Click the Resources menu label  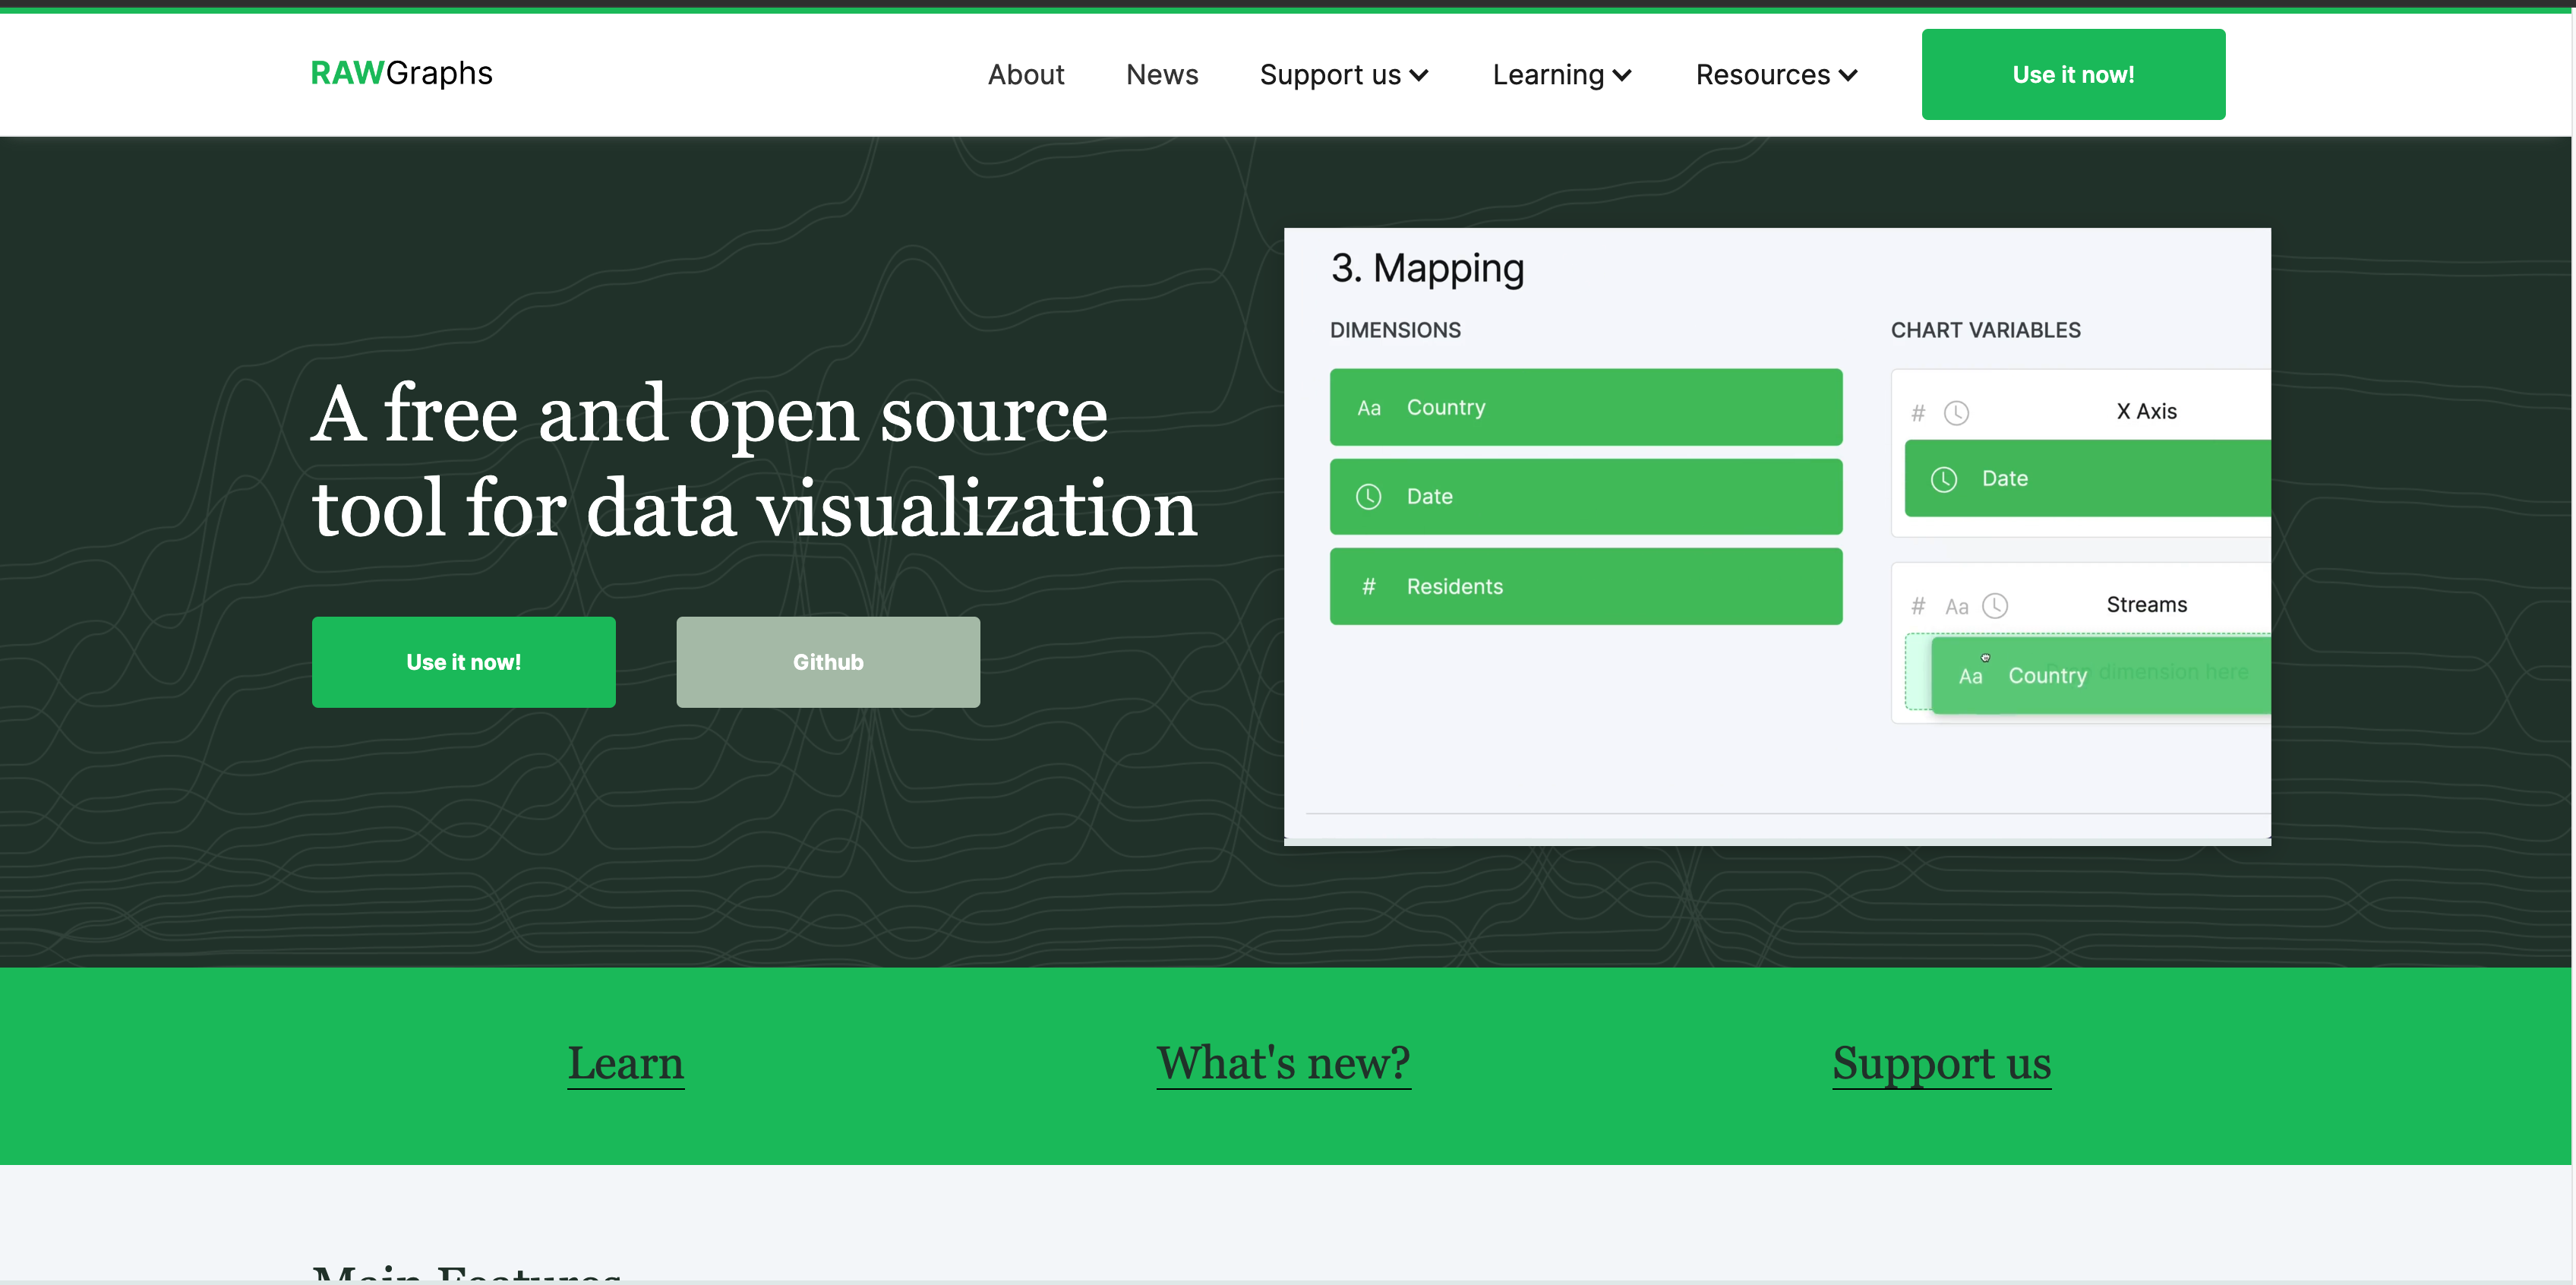1762,74
